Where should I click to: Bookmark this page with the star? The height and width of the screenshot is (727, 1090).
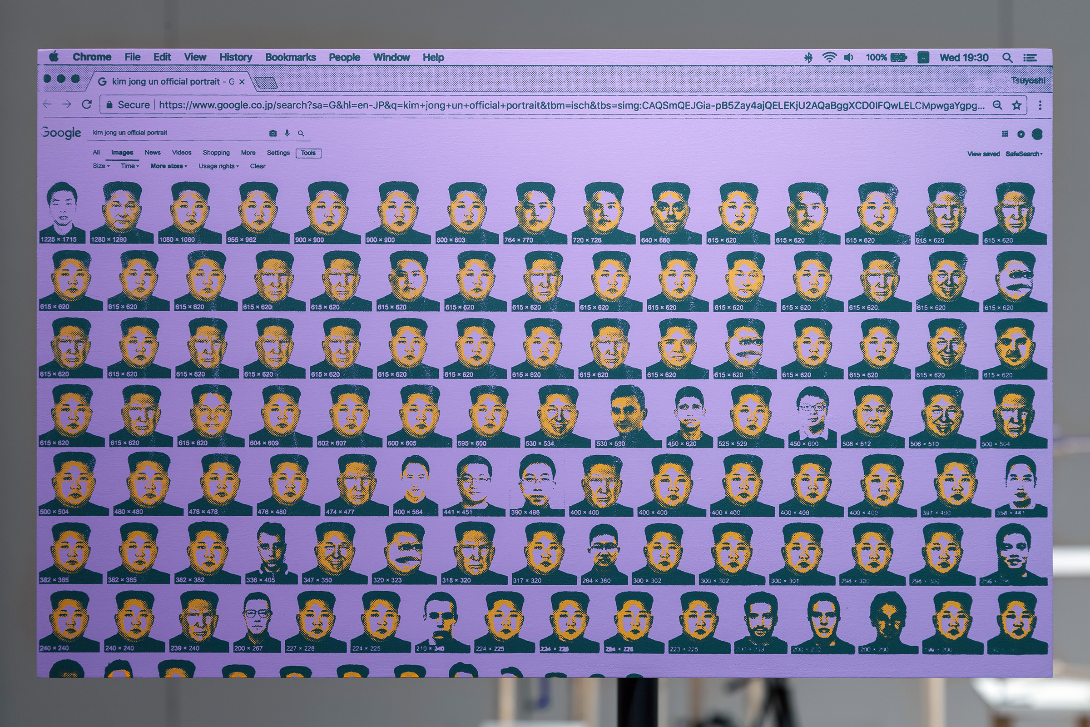[x=1016, y=105]
